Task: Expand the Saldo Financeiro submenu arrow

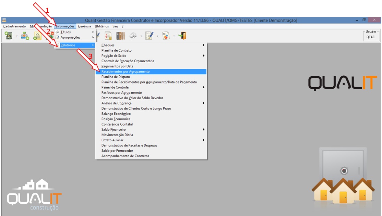Action: tap(204, 130)
